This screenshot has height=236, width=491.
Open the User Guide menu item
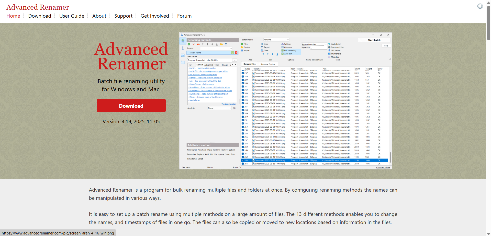click(x=72, y=16)
